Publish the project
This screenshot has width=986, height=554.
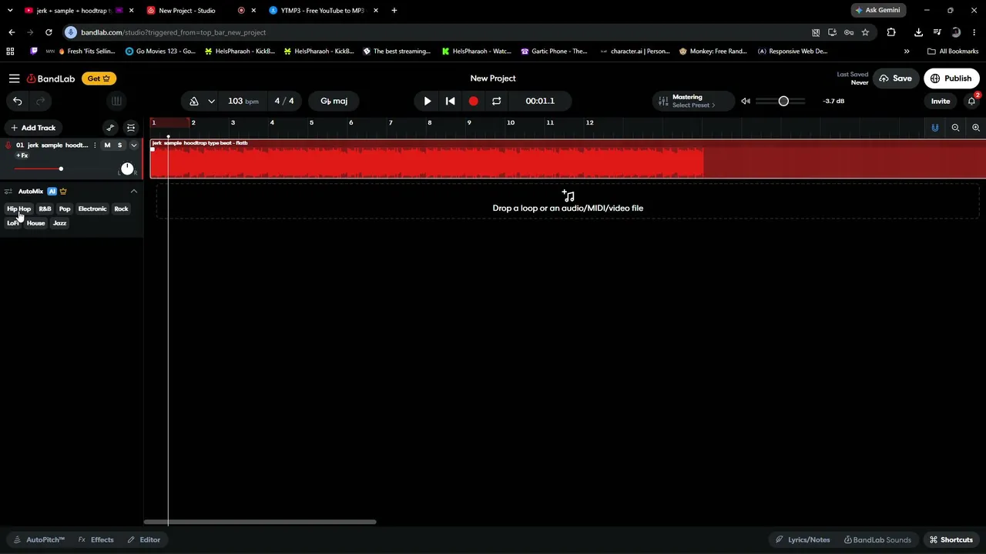(951, 78)
